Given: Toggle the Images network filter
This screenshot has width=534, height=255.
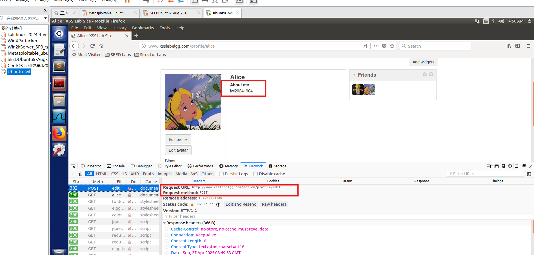Looking at the screenshot, I should pos(164,174).
